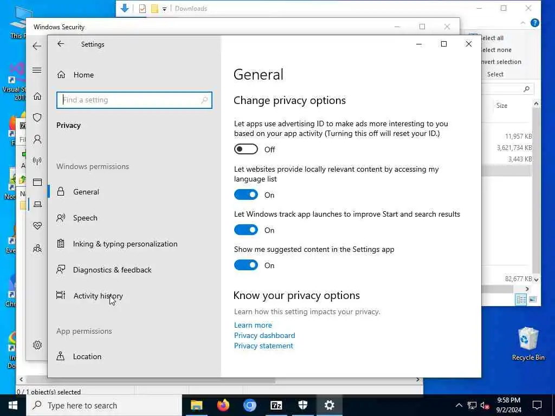The height and width of the screenshot is (416, 555).
Task: Open File Explorer from the taskbar
Action: coord(196,405)
